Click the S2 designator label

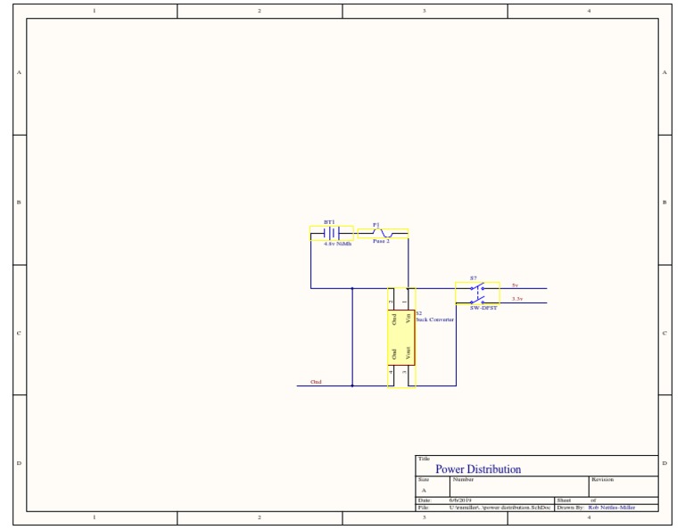(419, 313)
